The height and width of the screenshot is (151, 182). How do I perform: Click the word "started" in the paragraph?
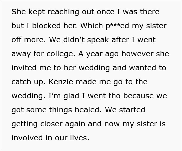tap(132, 110)
